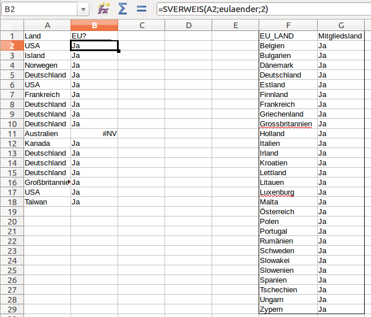This screenshot has width=371, height=317.
Task: Open the Name Box dropdown arrow
Action: coord(83,9)
